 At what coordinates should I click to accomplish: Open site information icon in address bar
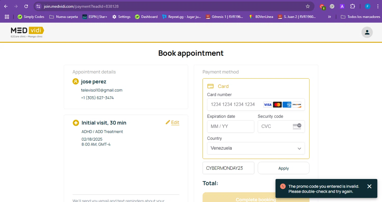(38, 6)
